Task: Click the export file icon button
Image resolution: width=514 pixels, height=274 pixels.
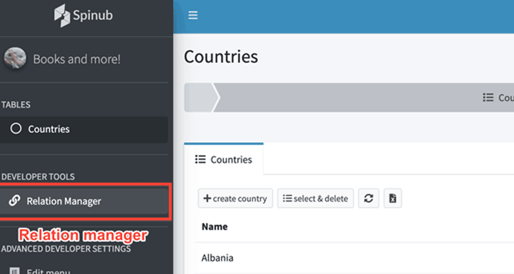Action: [393, 199]
